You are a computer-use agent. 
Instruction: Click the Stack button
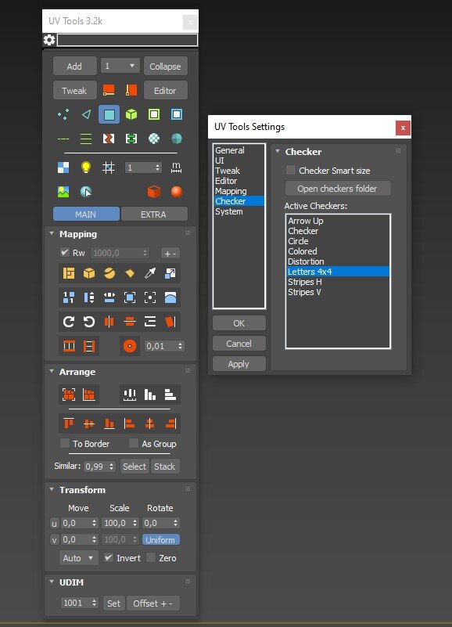point(165,467)
